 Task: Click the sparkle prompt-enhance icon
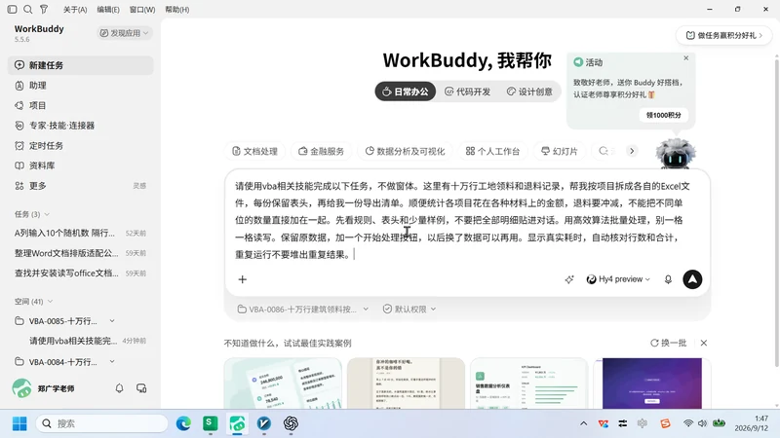coord(569,279)
